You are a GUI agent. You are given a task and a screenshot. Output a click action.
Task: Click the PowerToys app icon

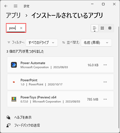(x=14, y=99)
